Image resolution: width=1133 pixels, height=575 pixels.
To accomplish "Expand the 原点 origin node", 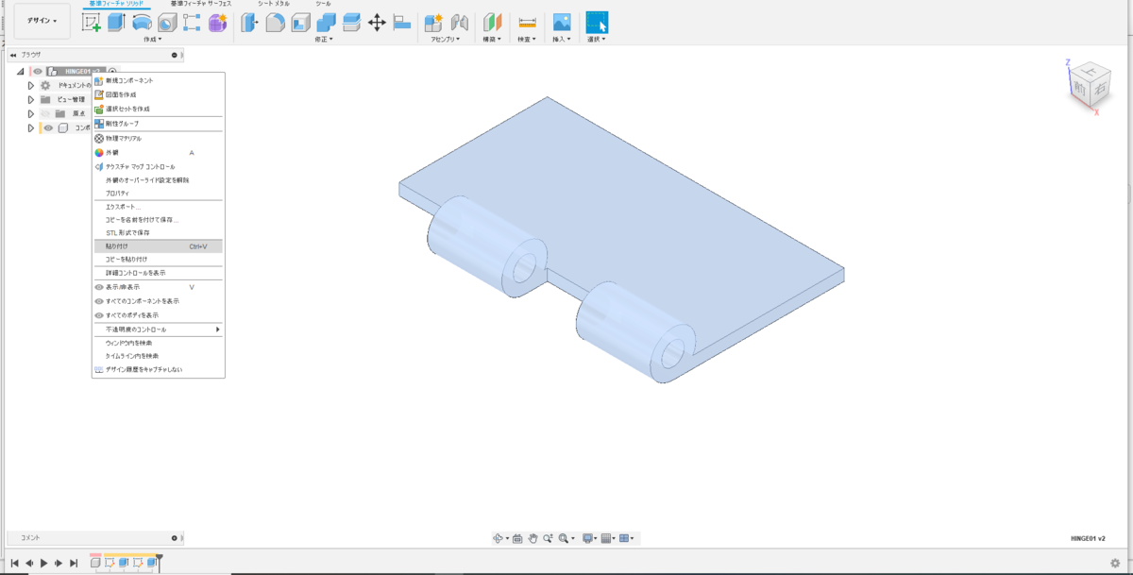I will coord(30,113).
